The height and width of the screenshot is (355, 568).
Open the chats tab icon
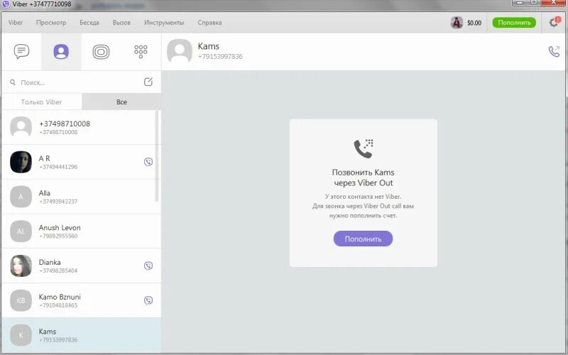[x=21, y=51]
